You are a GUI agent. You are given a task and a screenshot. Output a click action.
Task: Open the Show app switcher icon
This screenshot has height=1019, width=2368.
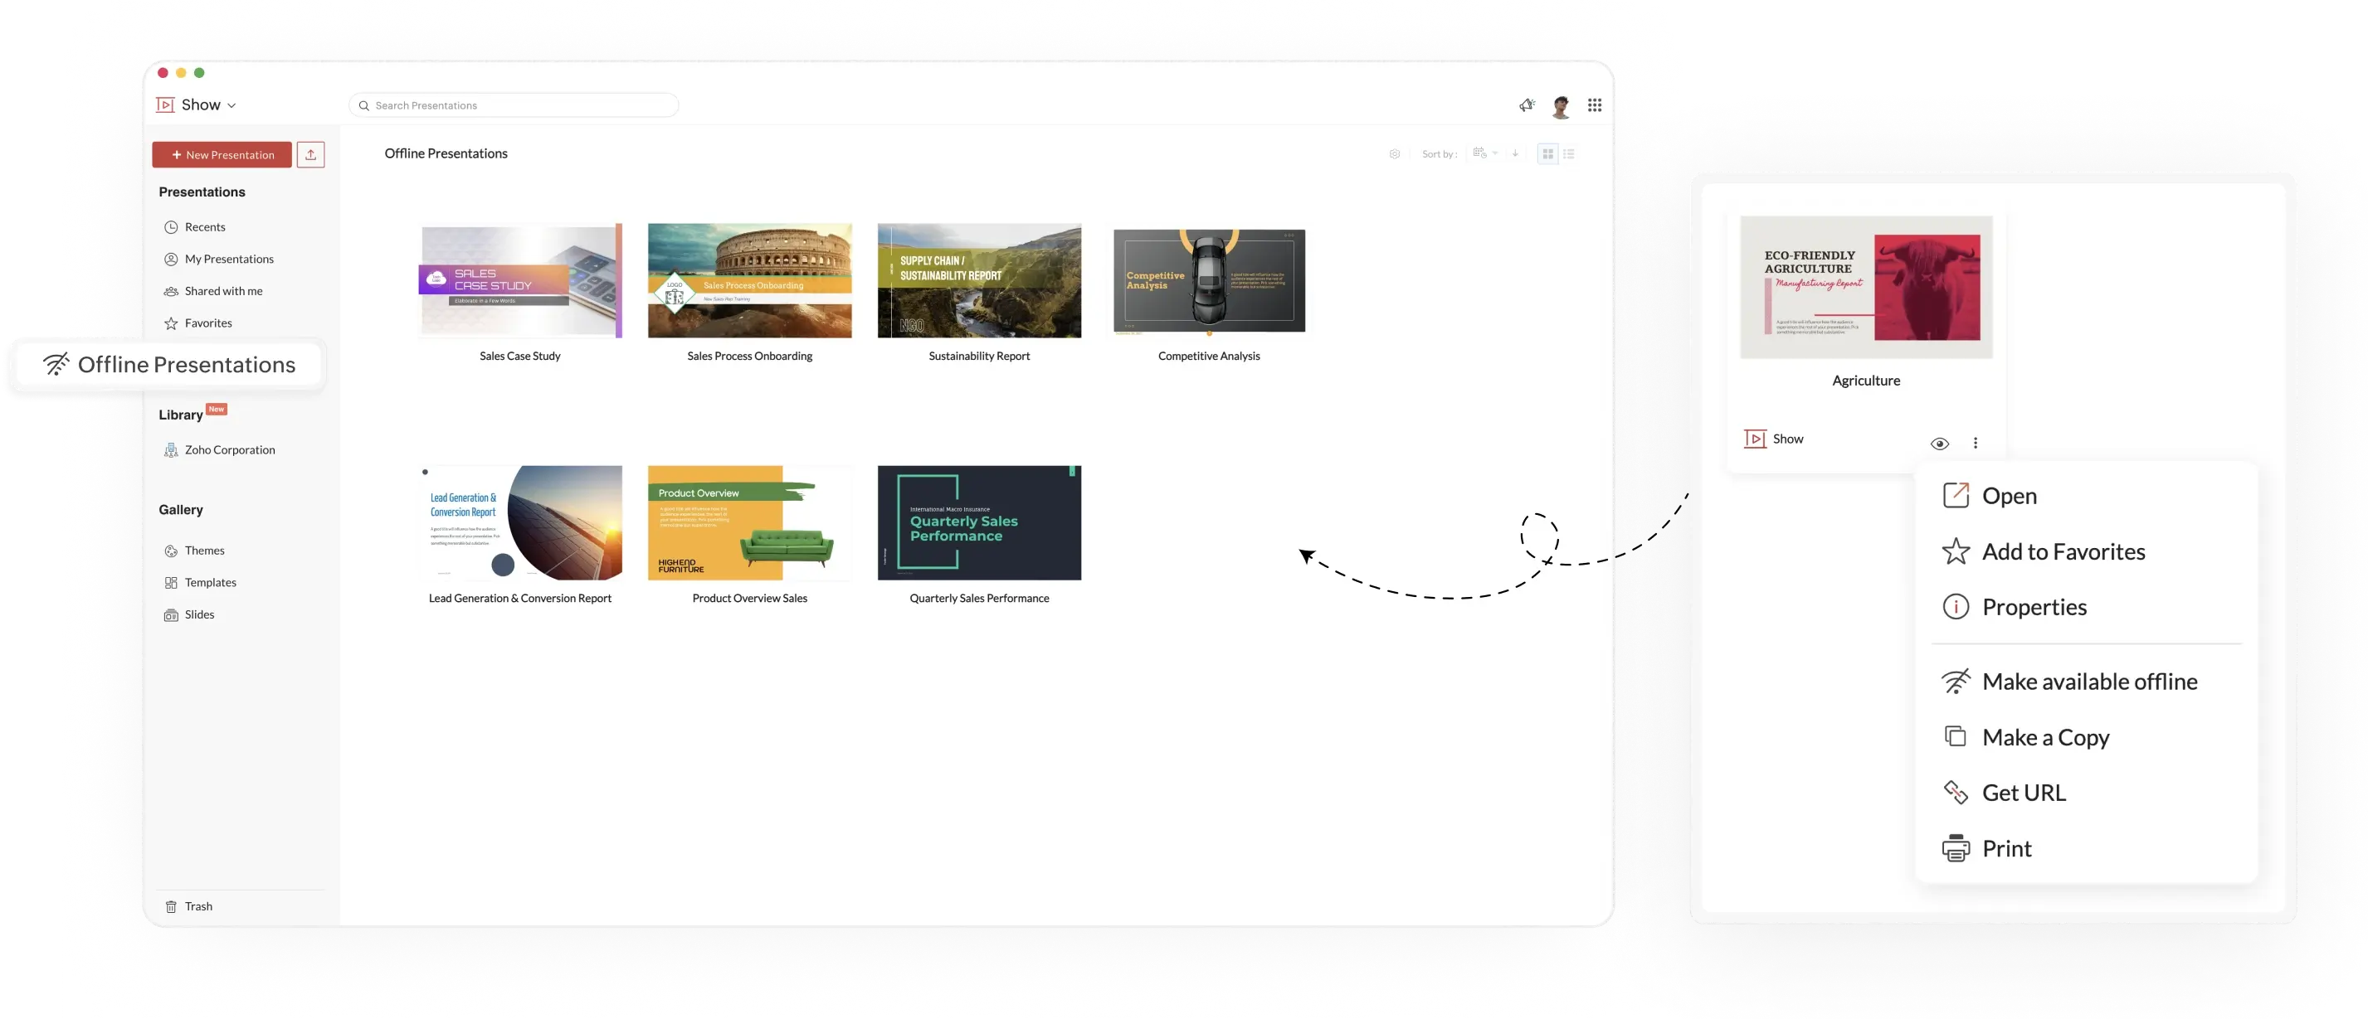[167, 104]
